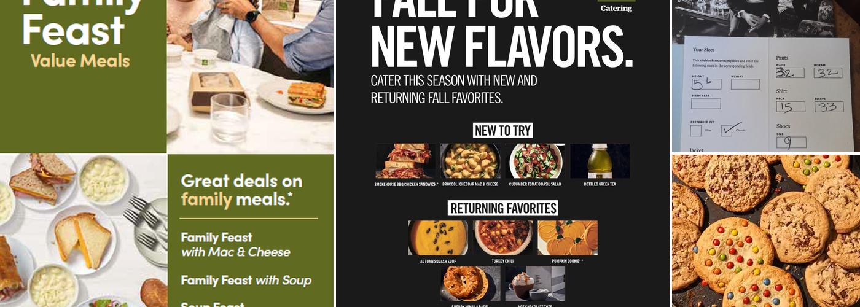Image resolution: width=860 pixels, height=307 pixels.
Task: Click the New To Try heading
Action: [x=502, y=130]
